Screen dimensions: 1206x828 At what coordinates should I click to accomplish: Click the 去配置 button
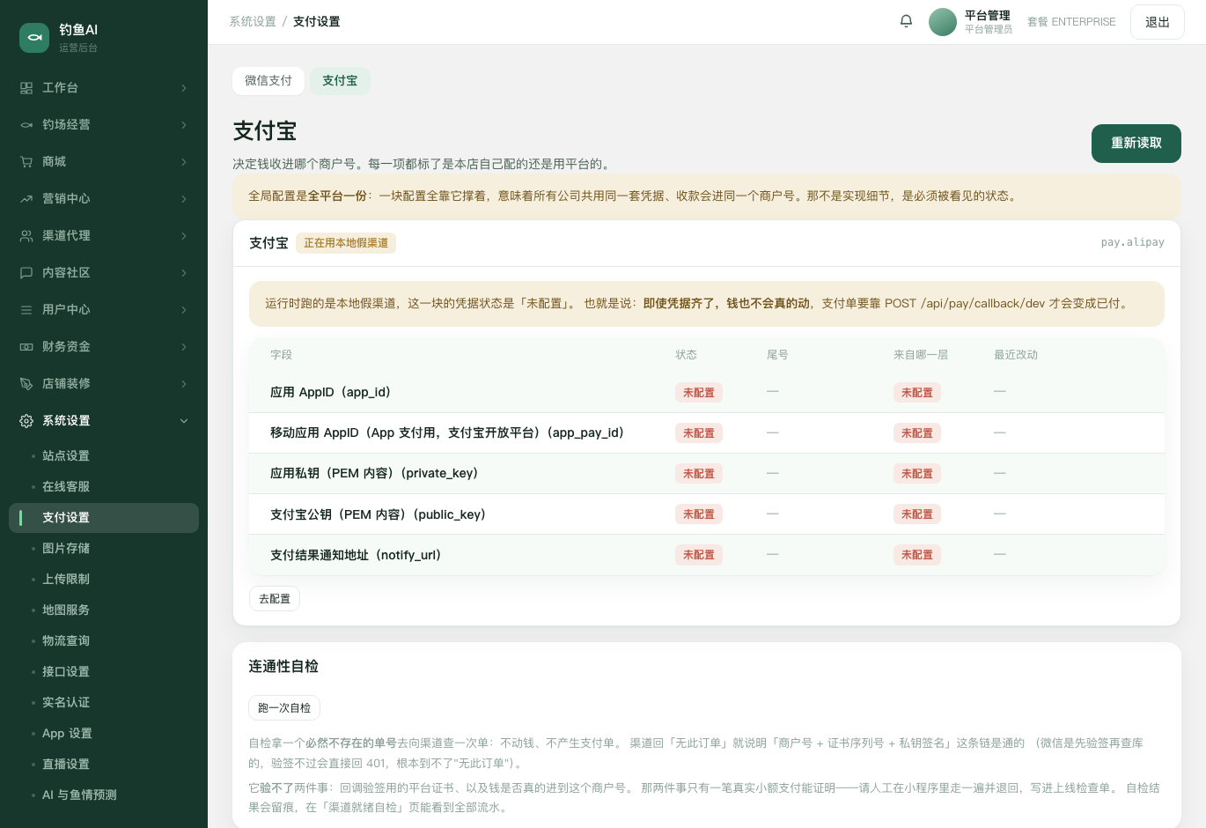[275, 599]
